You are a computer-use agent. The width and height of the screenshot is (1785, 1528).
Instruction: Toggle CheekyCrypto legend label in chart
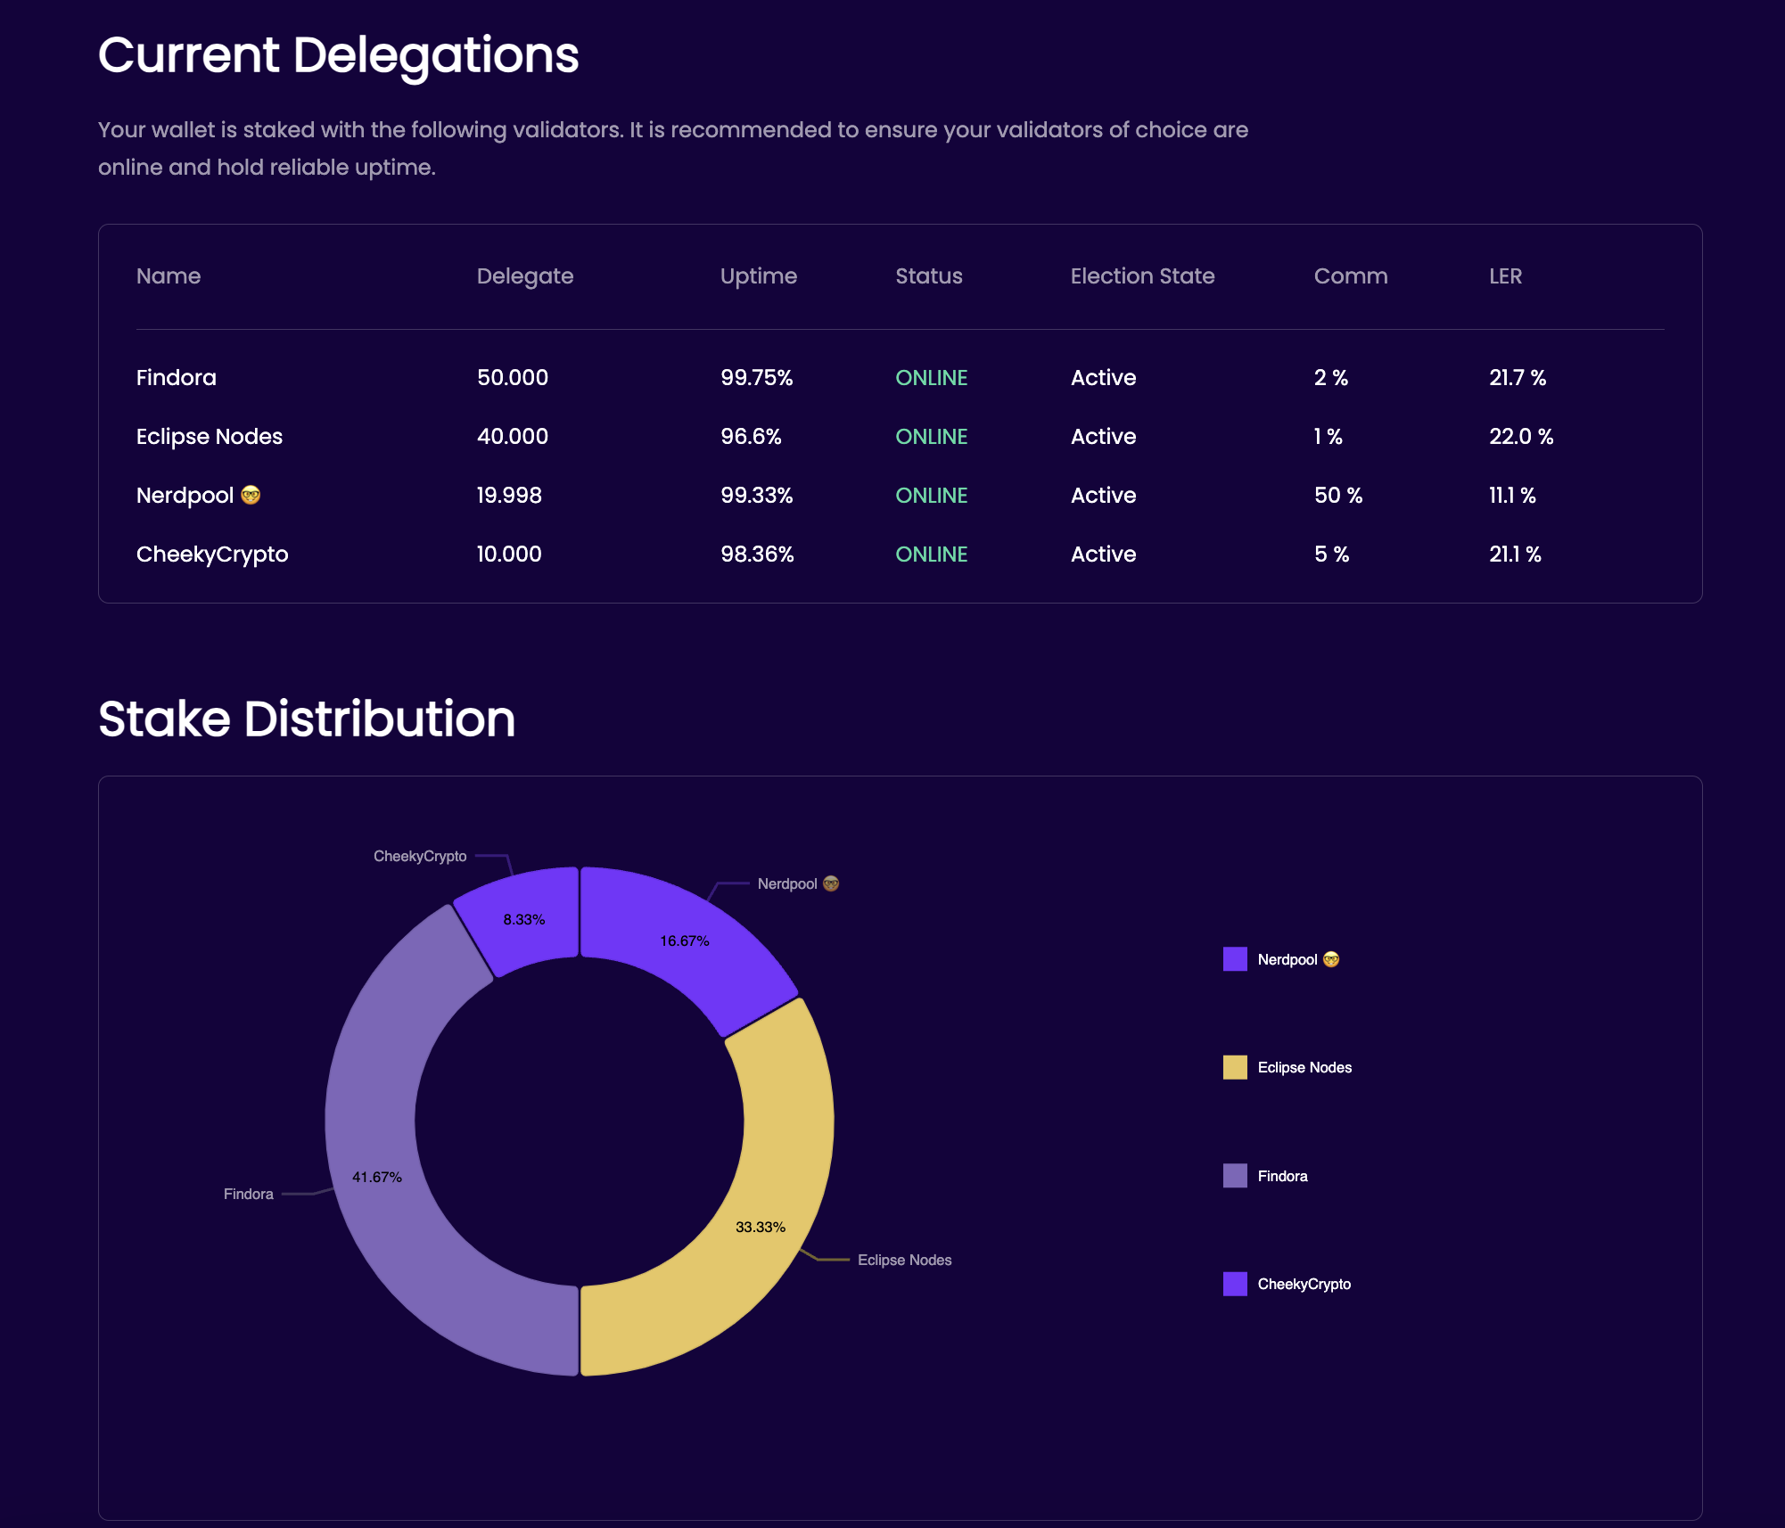click(1304, 1284)
